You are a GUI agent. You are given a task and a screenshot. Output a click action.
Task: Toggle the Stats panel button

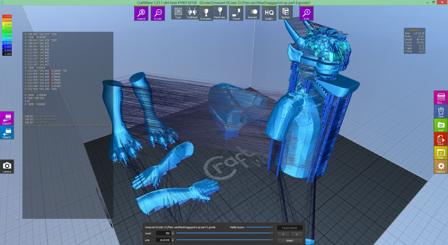306,13
